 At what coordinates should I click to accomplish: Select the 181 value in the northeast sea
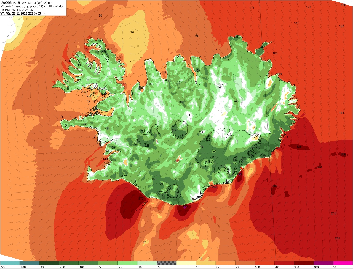coord(296,23)
